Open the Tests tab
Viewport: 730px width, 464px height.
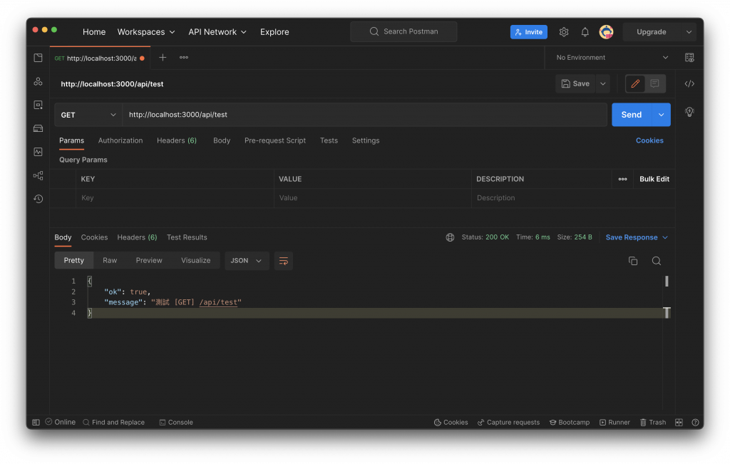click(x=329, y=140)
